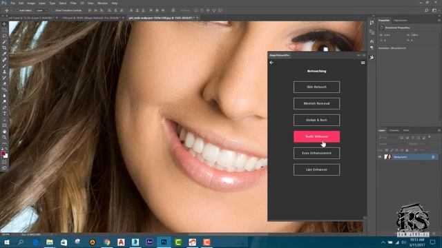
Task: Open the Character panel dock icon
Action: click(372, 41)
